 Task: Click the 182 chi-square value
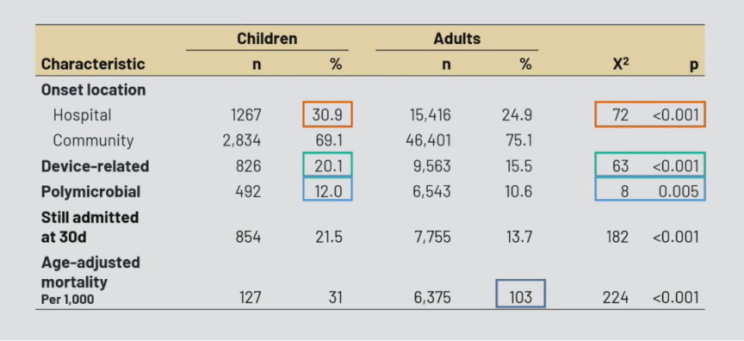[x=616, y=236]
